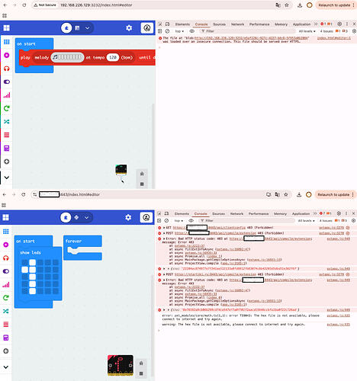357x381 pixels.
Task: Open Input category in top editor toolbox
Action: [x=7, y=55]
